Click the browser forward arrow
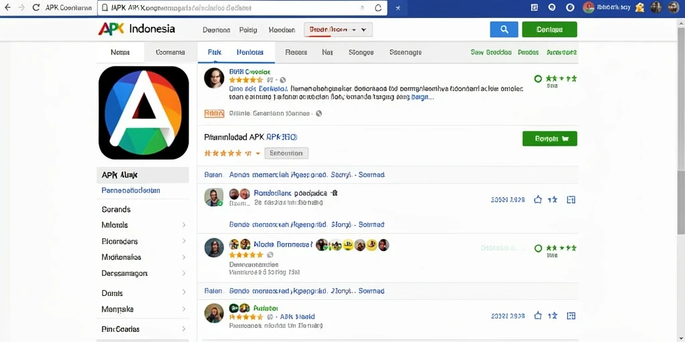This screenshot has width=685, height=342. [x=21, y=7]
